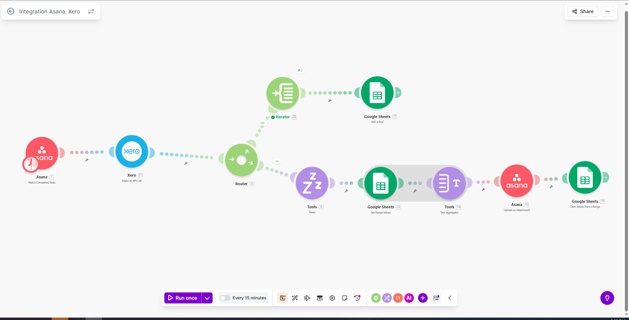Add a module after Google Sheets Add a Row

(398, 93)
